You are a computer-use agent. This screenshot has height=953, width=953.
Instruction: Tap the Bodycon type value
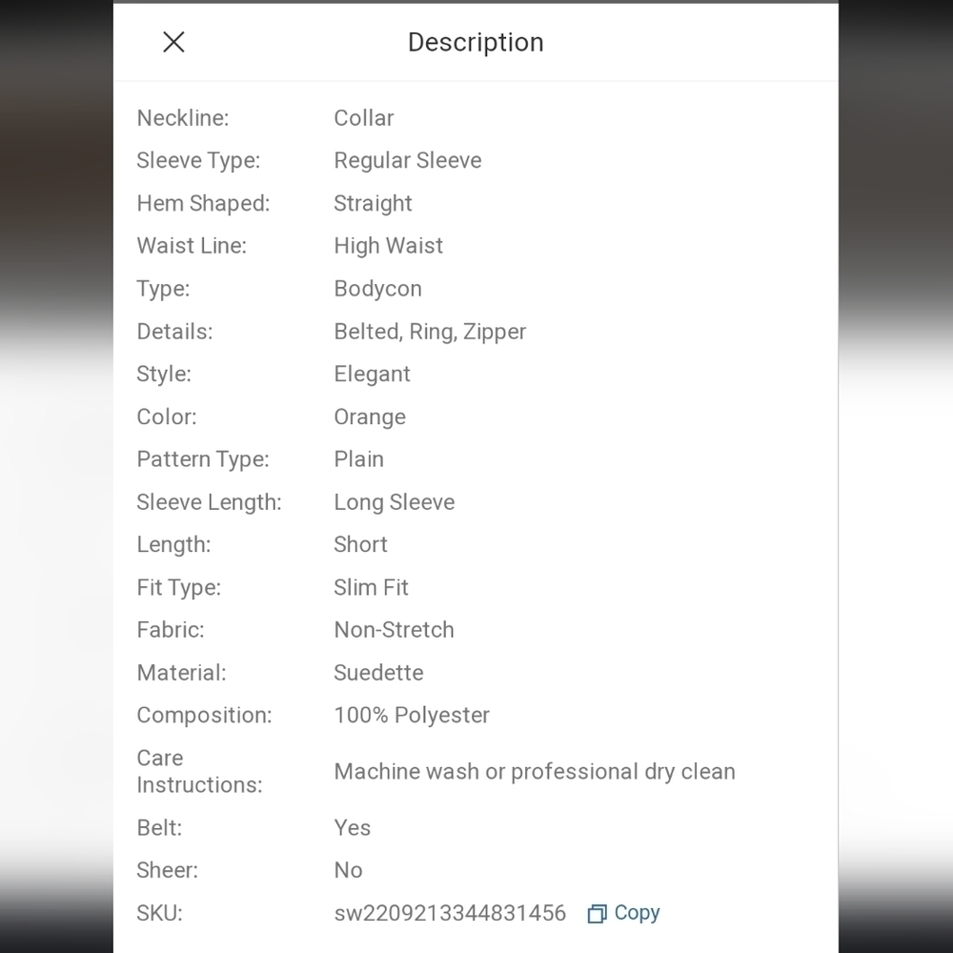(377, 289)
